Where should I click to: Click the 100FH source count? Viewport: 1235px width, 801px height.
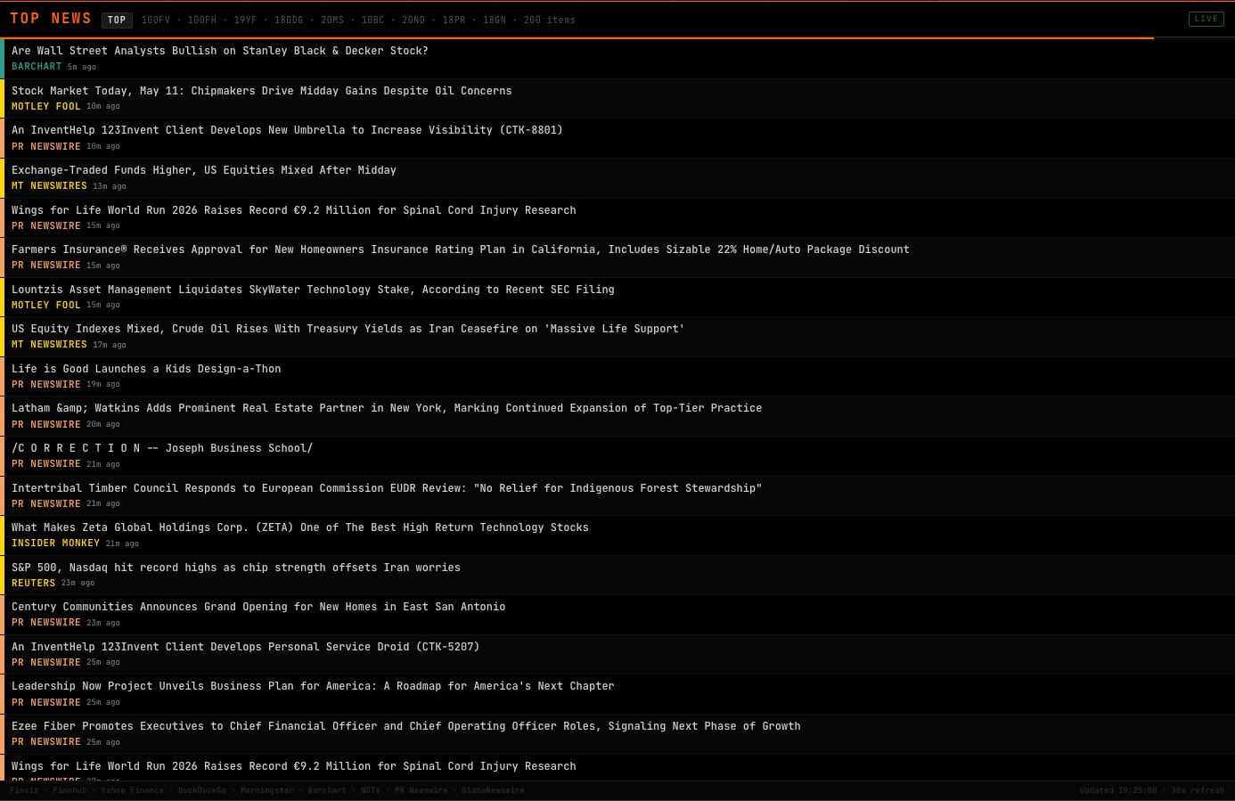pos(202,20)
